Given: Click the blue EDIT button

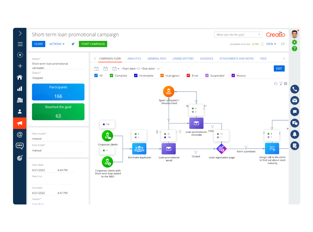Looking at the screenshot, I should [279, 68].
